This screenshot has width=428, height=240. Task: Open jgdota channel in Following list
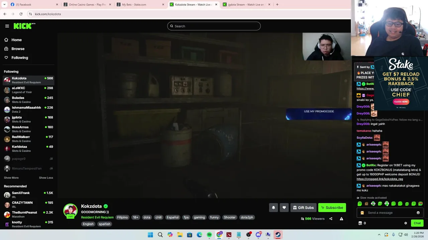[28, 119]
